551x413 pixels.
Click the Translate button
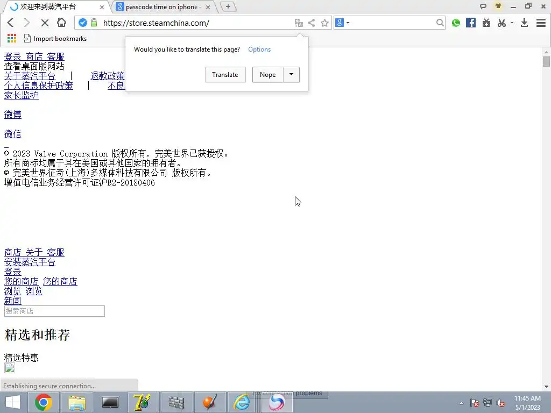pyautogui.click(x=225, y=74)
